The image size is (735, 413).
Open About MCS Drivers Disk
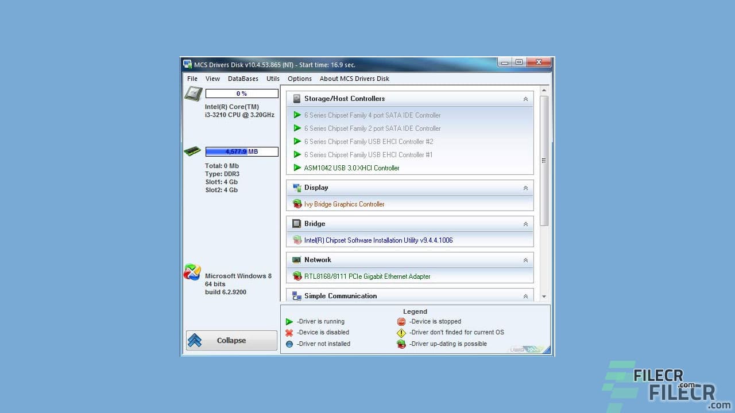354,79
